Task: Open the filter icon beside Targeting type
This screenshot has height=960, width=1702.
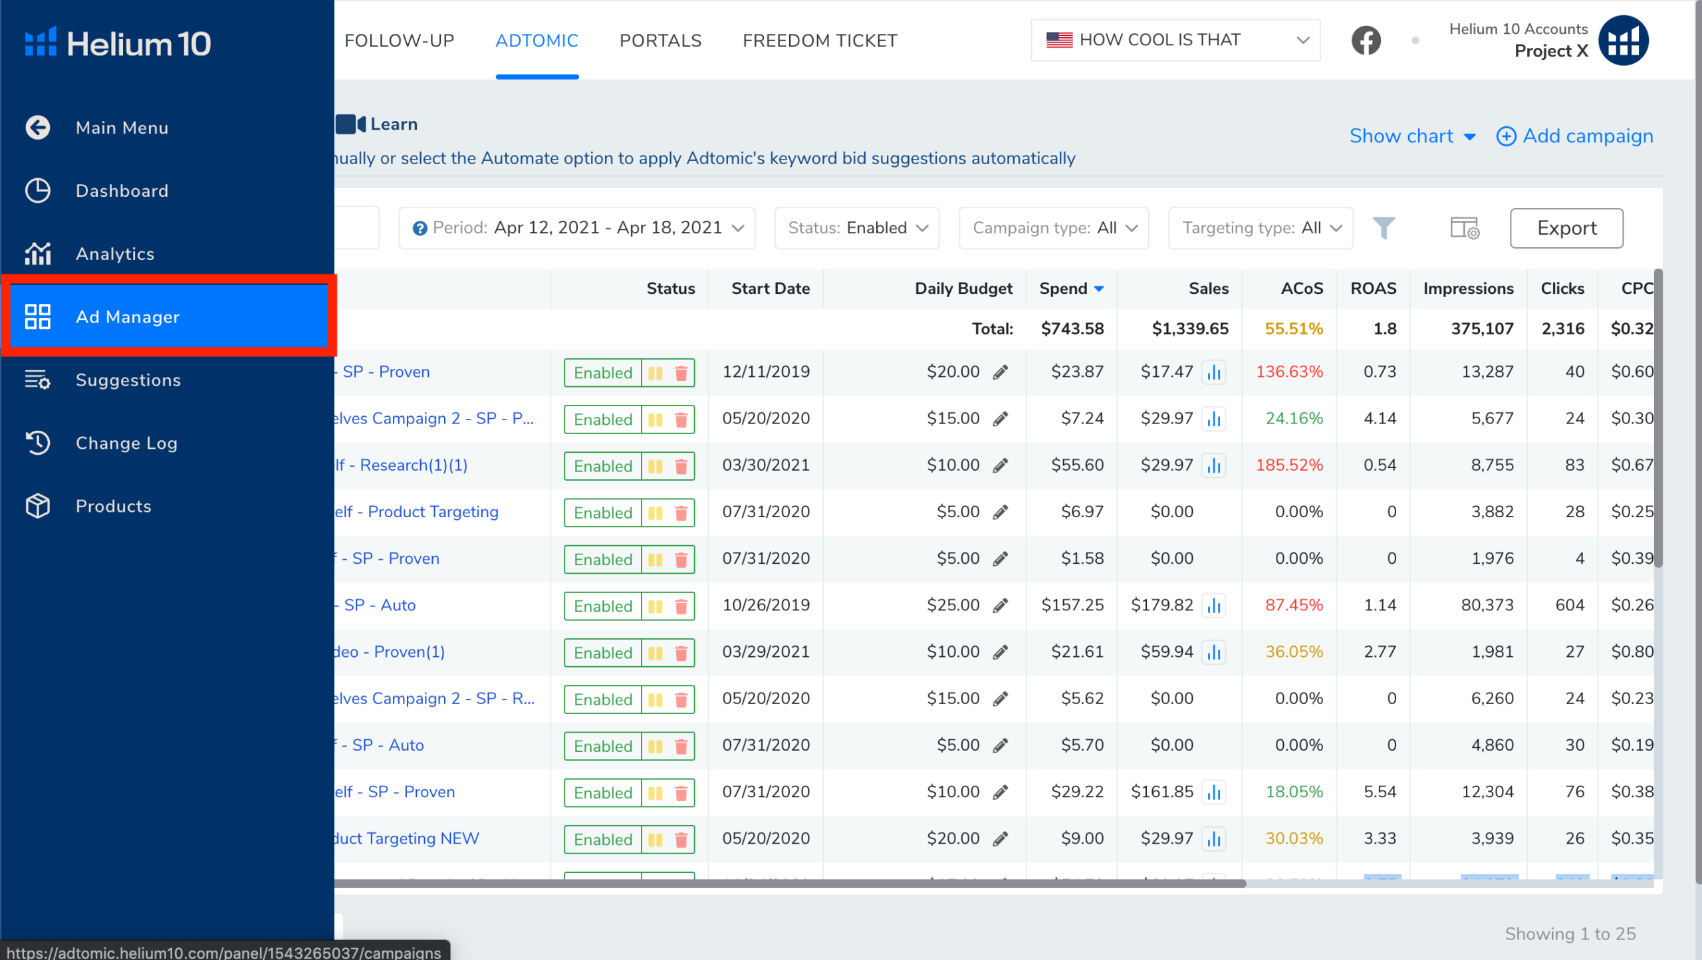Action: (1384, 227)
